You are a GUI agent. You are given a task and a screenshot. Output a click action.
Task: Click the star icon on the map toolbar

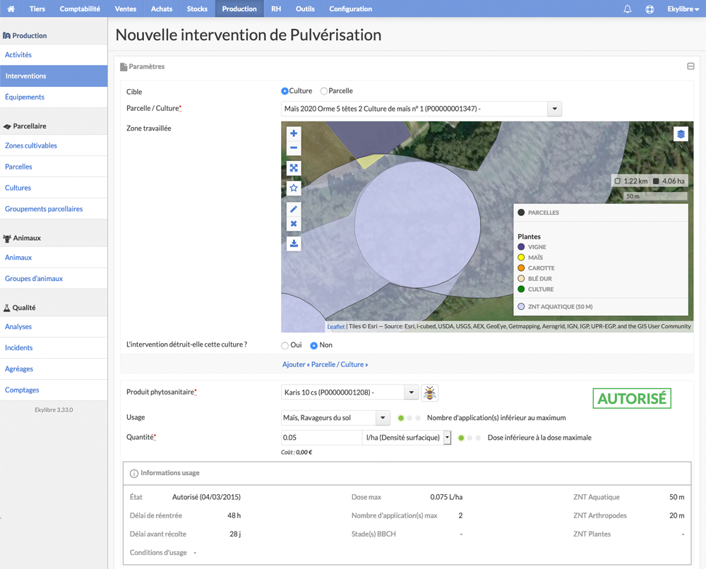pos(294,188)
